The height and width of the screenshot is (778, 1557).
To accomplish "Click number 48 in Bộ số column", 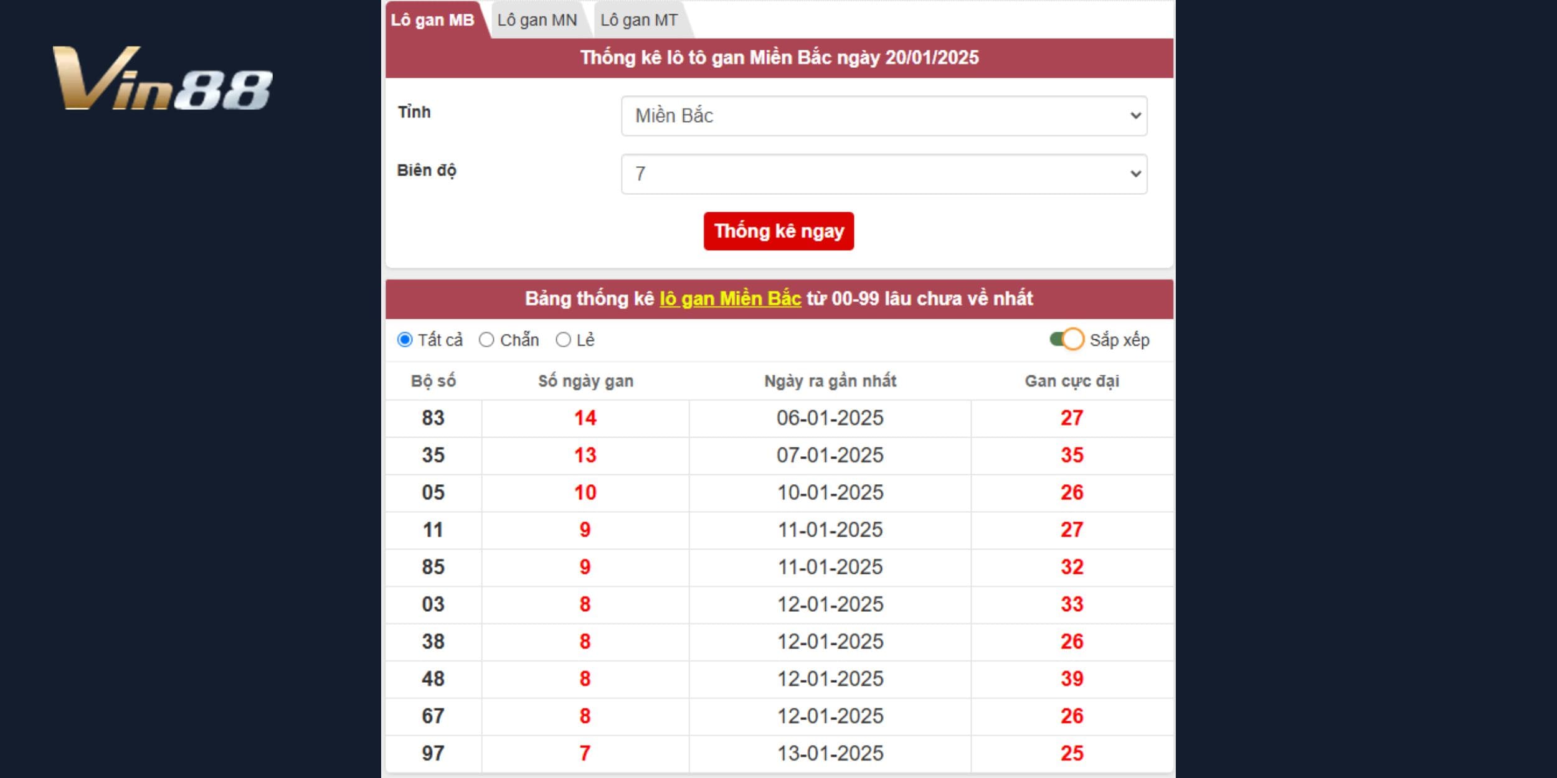I will (433, 679).
